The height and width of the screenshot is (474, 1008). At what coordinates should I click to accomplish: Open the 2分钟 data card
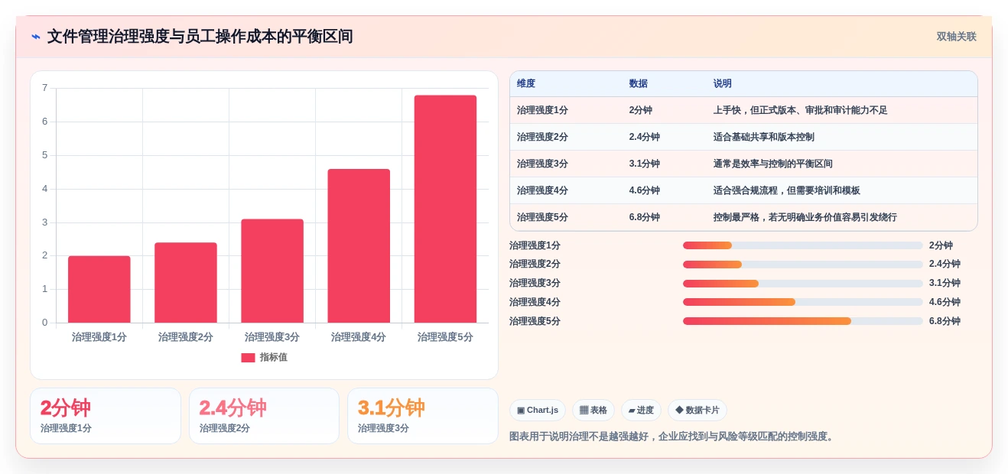106,416
